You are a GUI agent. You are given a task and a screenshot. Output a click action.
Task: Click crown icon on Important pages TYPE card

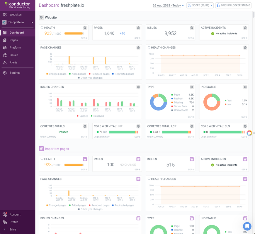pyautogui.click(x=192, y=218)
